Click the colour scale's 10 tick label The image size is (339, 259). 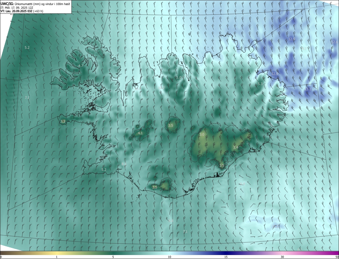169,257
